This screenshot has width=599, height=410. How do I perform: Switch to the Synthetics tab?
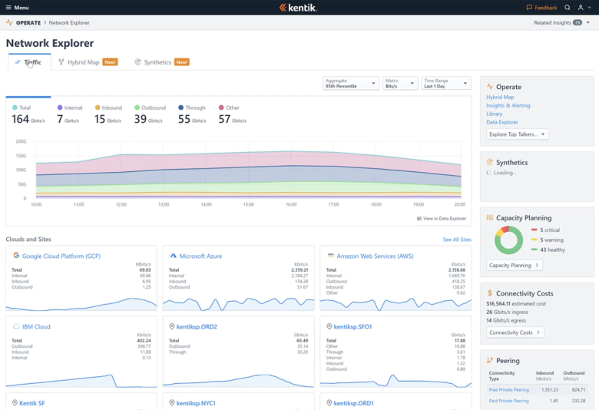pos(161,62)
